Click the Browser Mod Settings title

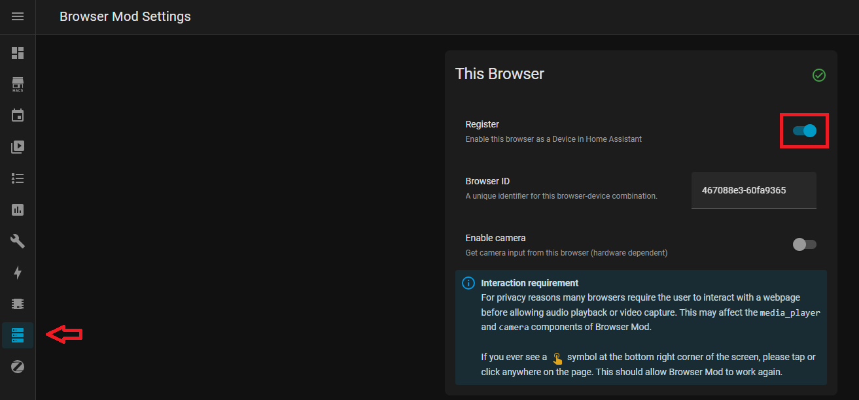125,16
